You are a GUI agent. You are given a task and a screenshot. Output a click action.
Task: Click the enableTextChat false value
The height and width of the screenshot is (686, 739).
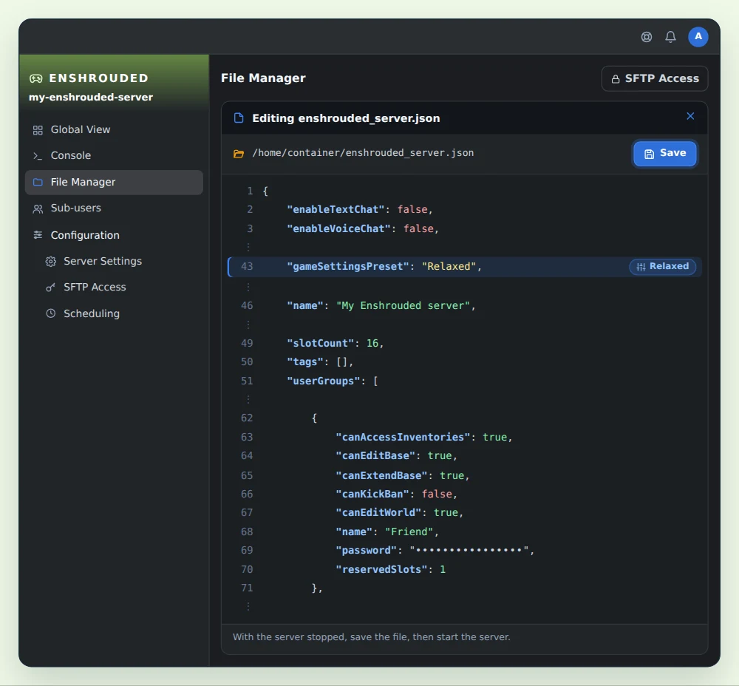(412, 209)
